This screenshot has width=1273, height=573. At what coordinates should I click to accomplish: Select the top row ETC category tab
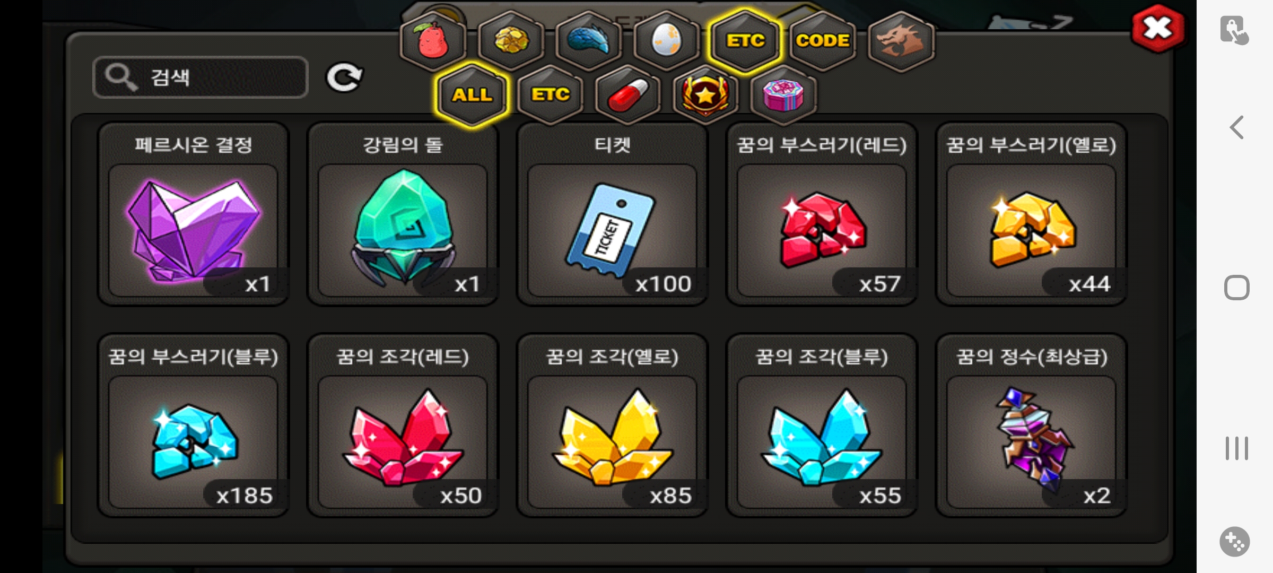(745, 41)
